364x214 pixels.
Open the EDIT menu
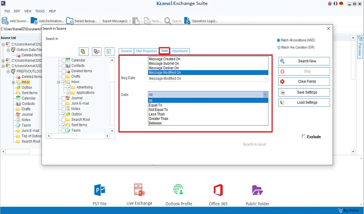click(17, 11)
